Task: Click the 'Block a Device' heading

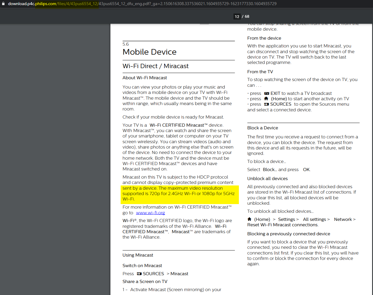Action: point(263,128)
